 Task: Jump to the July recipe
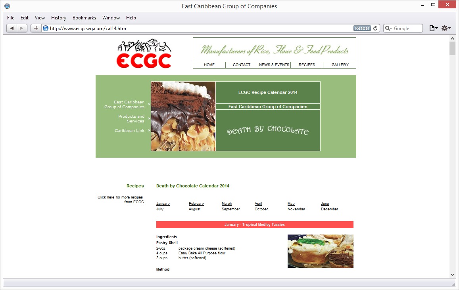[160, 209]
